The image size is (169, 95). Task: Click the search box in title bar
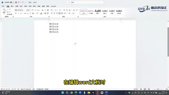[85, 2]
